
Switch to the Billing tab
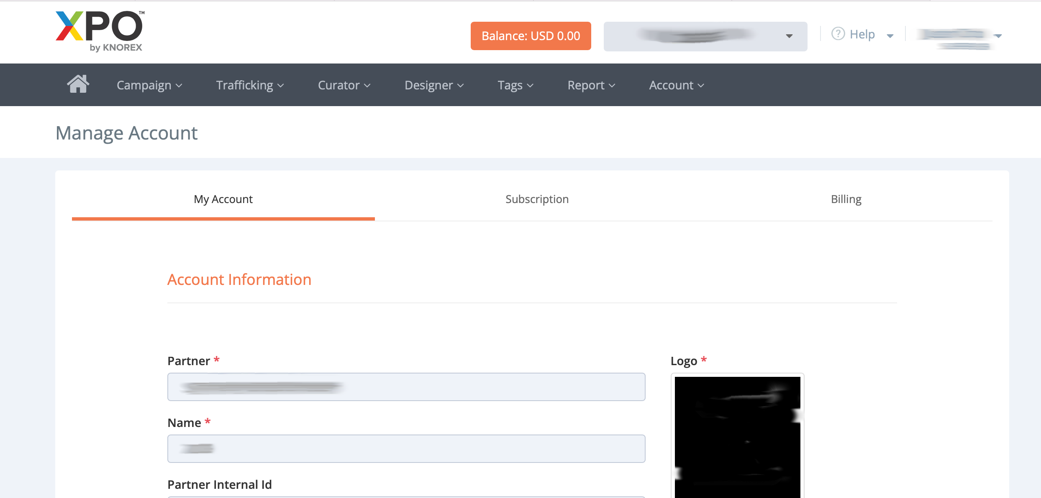pyautogui.click(x=846, y=199)
